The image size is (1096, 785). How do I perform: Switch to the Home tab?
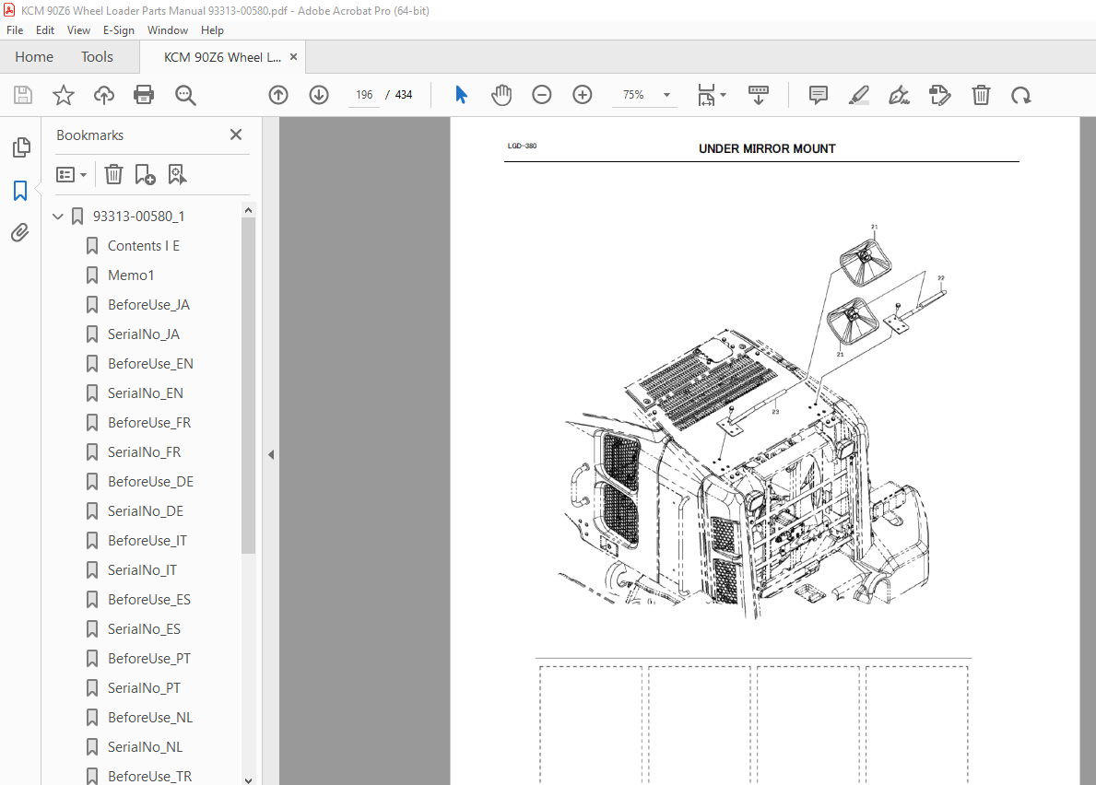coord(34,56)
